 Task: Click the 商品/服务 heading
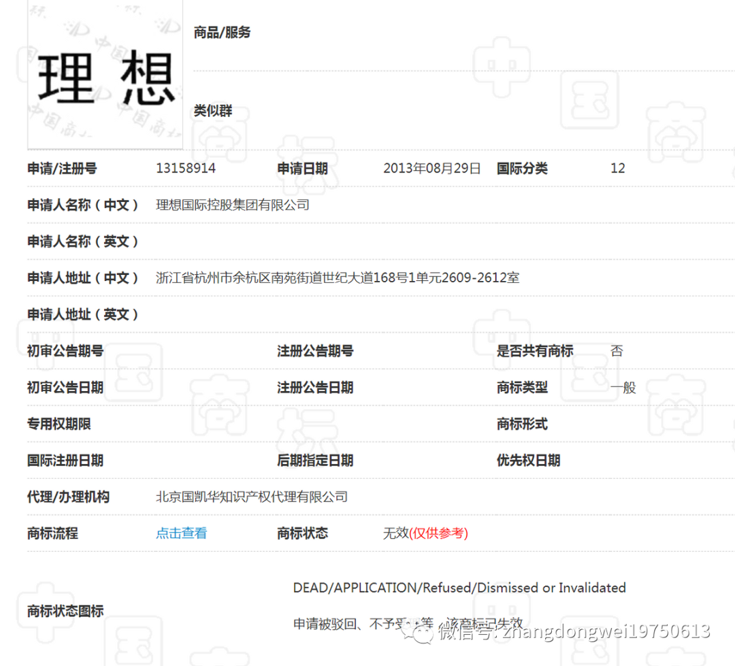(222, 33)
